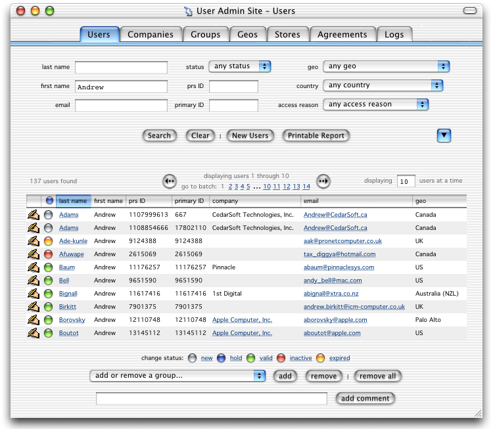Click blue disclosure triangle beside Printable Report
This screenshot has height=429, width=495.
(444, 135)
